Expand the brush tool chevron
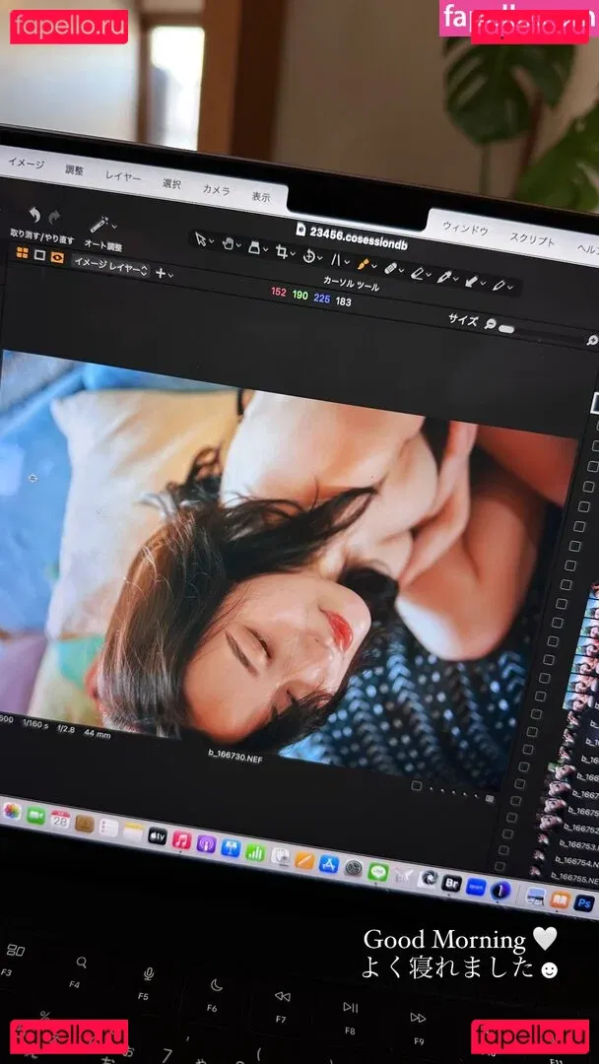The height and width of the screenshot is (1064, 599). pyautogui.click(x=373, y=266)
